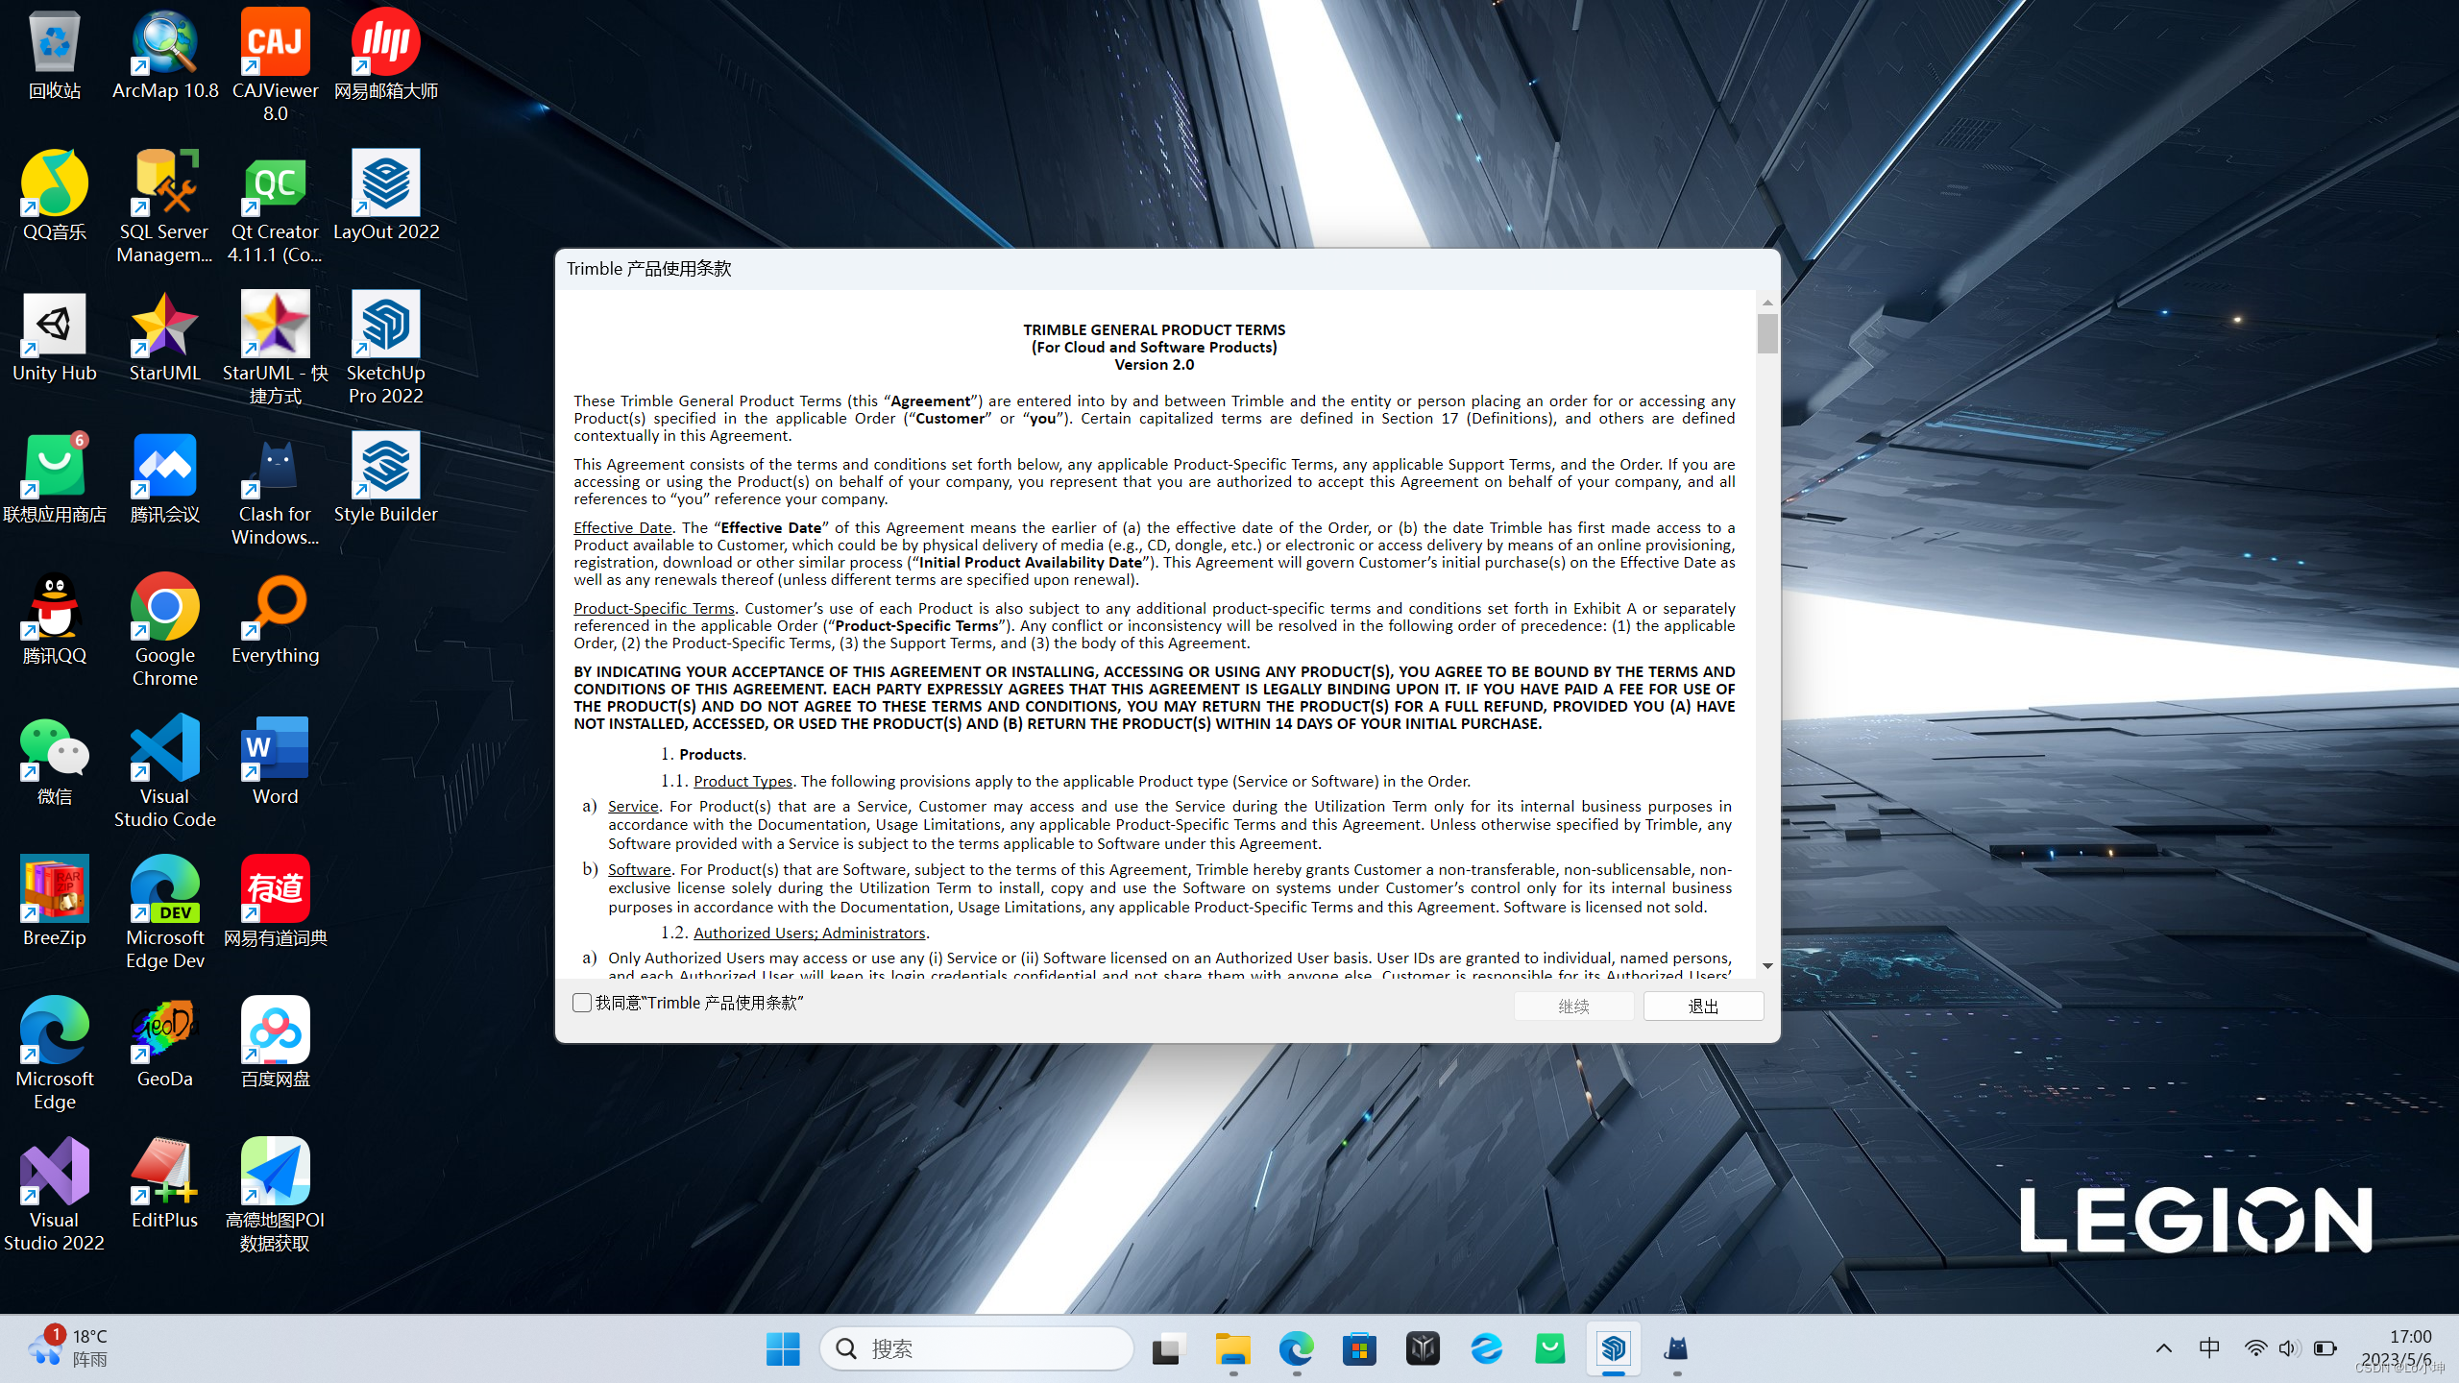Click the terms scrollbar thumb
Screen dimensions: 2459x1383
(x=1767, y=334)
